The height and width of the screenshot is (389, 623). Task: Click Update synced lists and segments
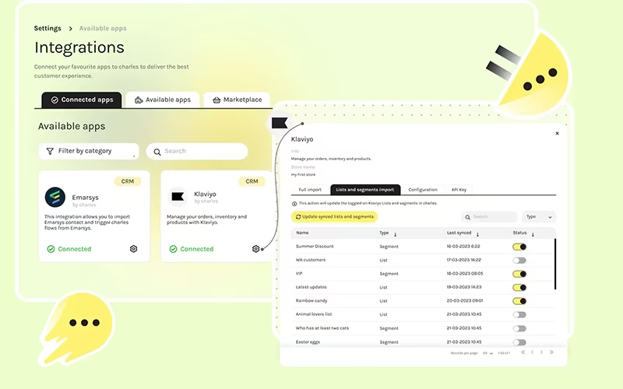click(x=335, y=217)
